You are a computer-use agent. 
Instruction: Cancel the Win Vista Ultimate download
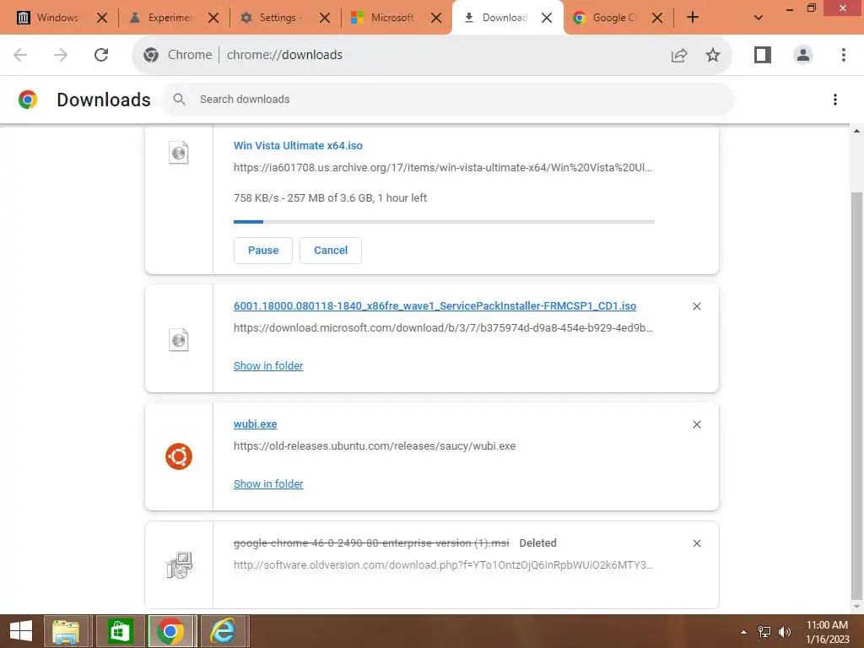tap(331, 250)
